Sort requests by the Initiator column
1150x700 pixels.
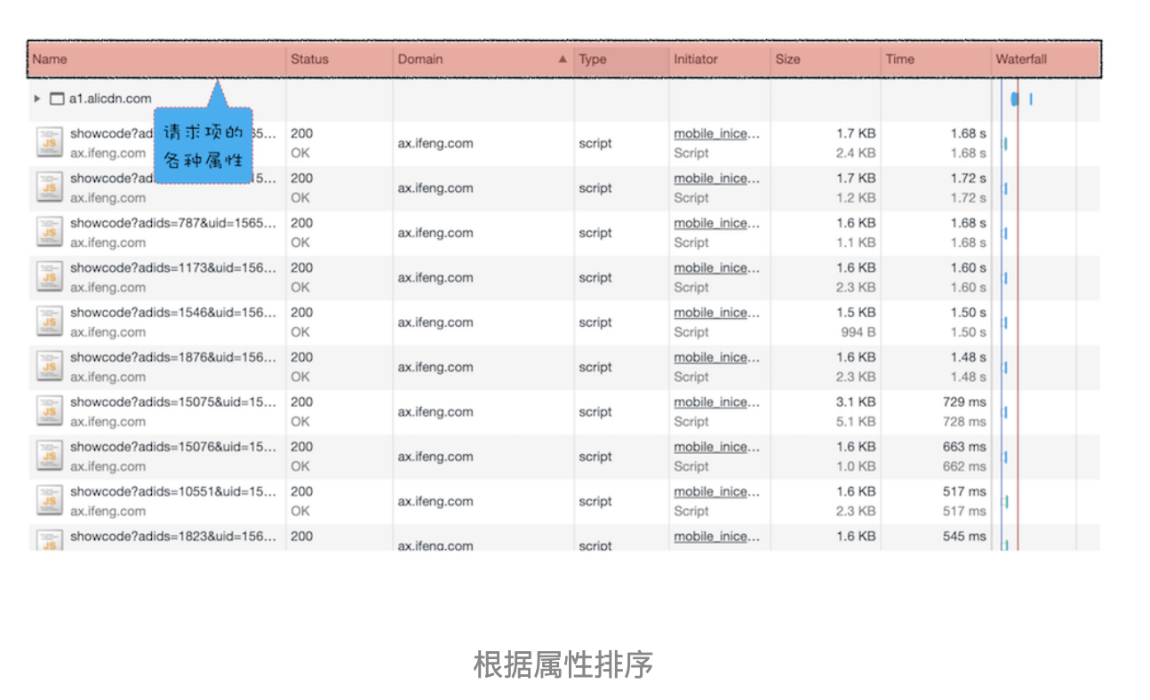695,60
